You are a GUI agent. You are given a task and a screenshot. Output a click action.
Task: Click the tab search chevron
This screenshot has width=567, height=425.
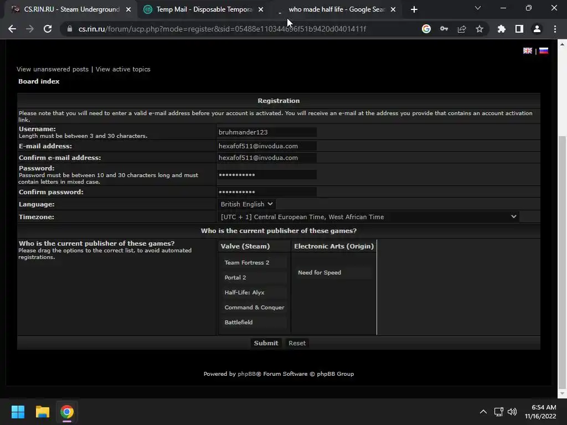[478, 8]
